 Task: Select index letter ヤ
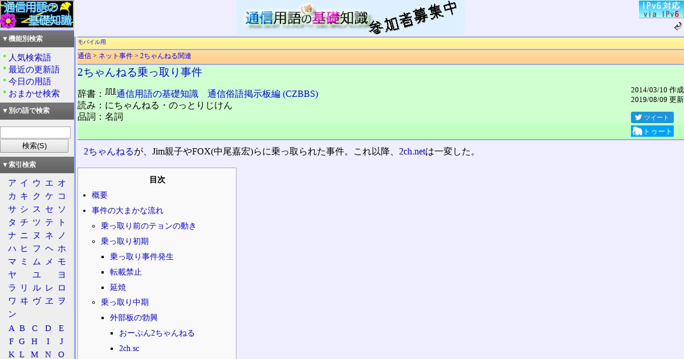tap(12, 275)
